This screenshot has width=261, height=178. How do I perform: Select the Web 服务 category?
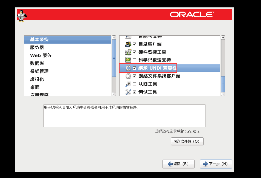coord(41,55)
